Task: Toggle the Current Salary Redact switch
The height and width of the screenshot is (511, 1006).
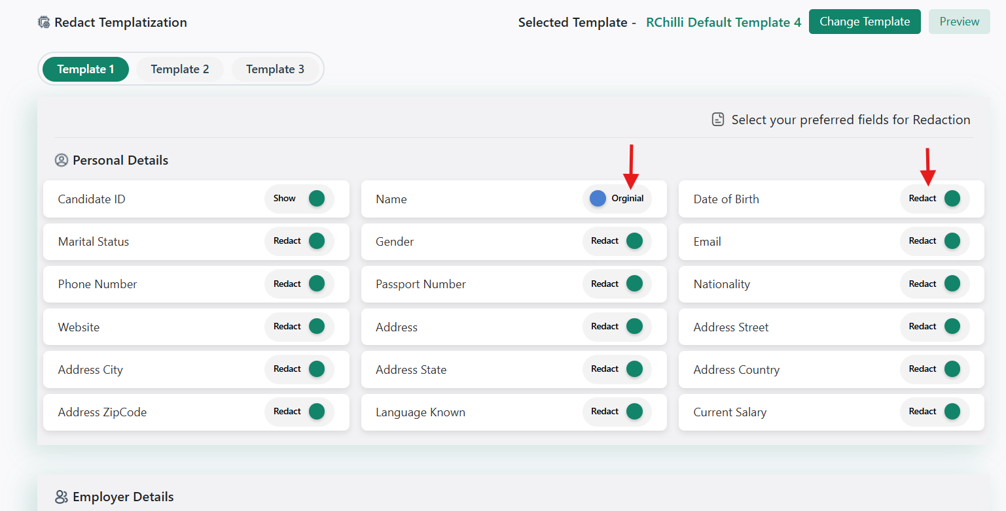Action: (935, 412)
